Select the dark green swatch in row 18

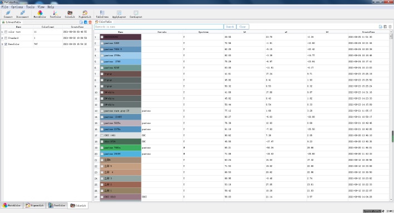121,142
